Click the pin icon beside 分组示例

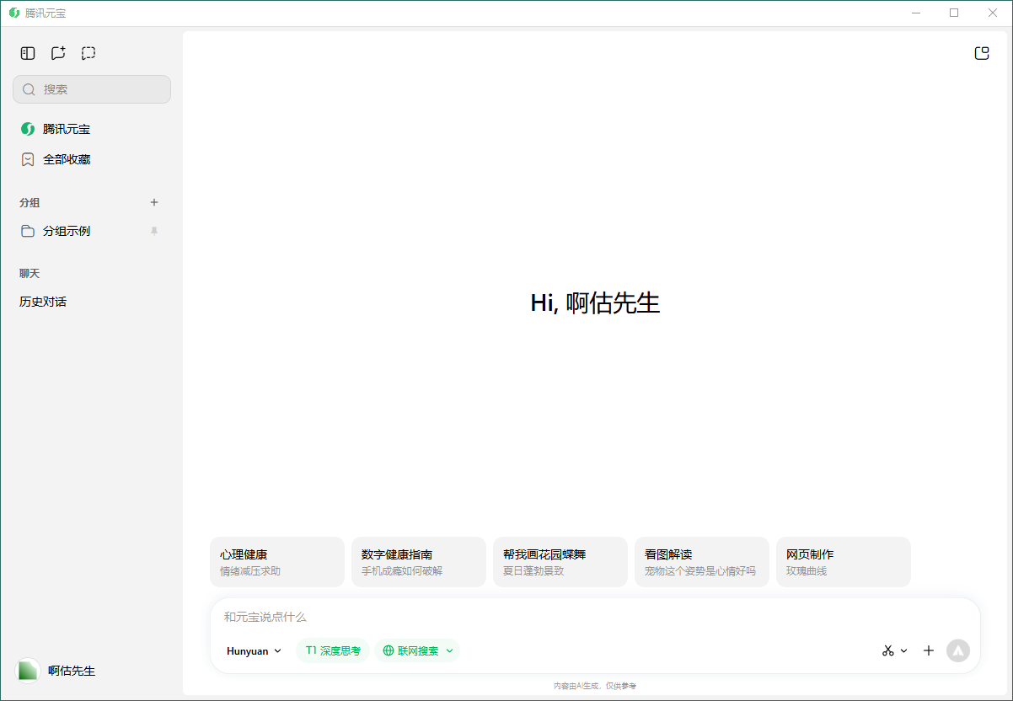pos(154,231)
